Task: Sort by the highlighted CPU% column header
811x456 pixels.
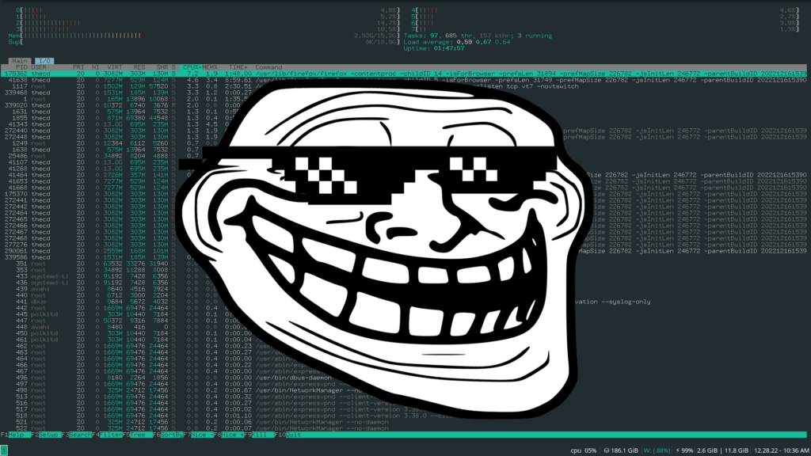Action: (192, 67)
